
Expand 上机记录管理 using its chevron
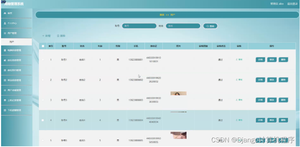(x=29, y=100)
